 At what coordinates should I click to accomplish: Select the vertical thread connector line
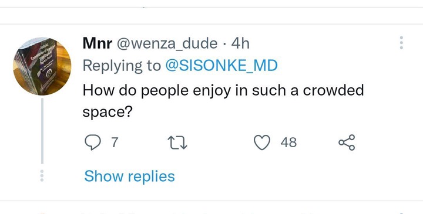(42, 131)
